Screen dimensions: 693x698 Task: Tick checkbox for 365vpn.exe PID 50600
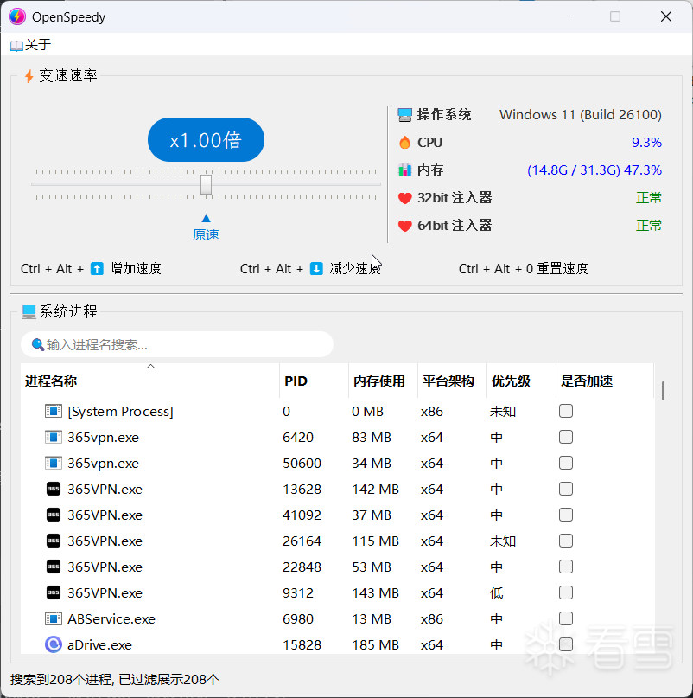tap(566, 463)
